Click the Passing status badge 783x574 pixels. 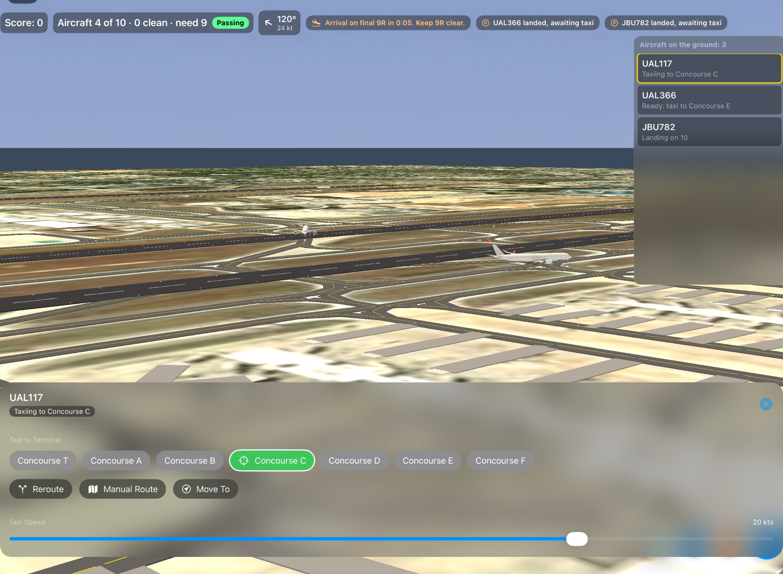[x=230, y=23]
